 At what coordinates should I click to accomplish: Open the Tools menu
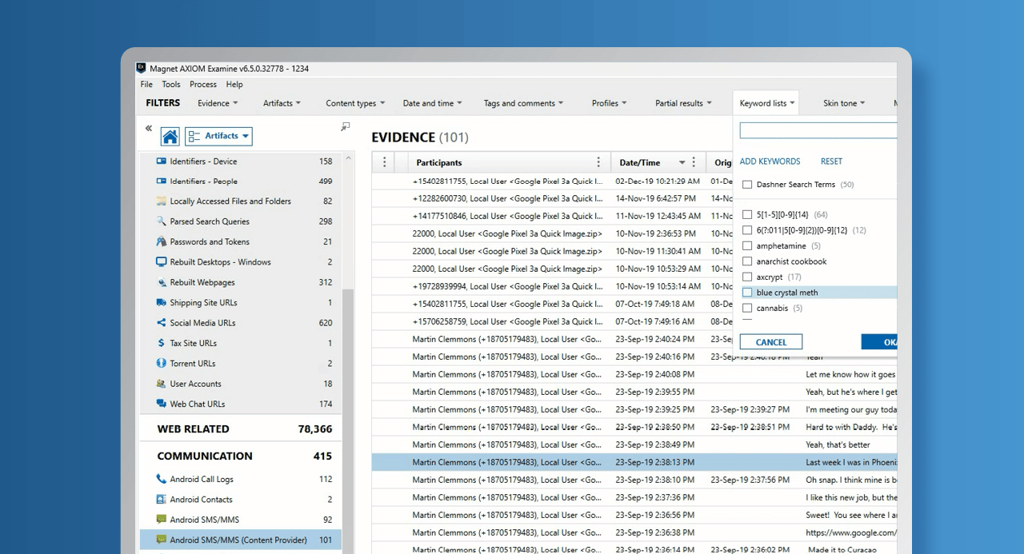pyautogui.click(x=171, y=85)
